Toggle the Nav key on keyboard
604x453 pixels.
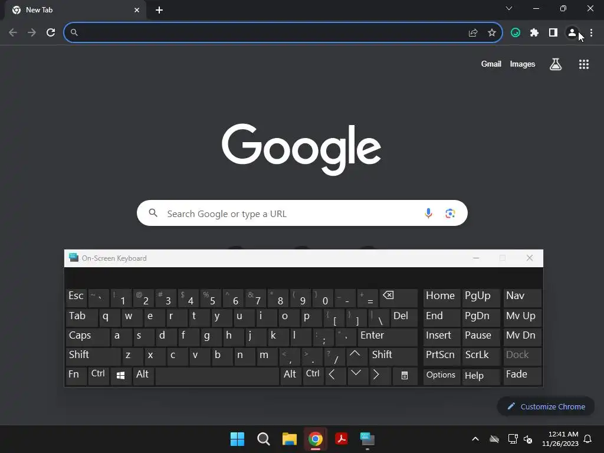tap(523, 298)
